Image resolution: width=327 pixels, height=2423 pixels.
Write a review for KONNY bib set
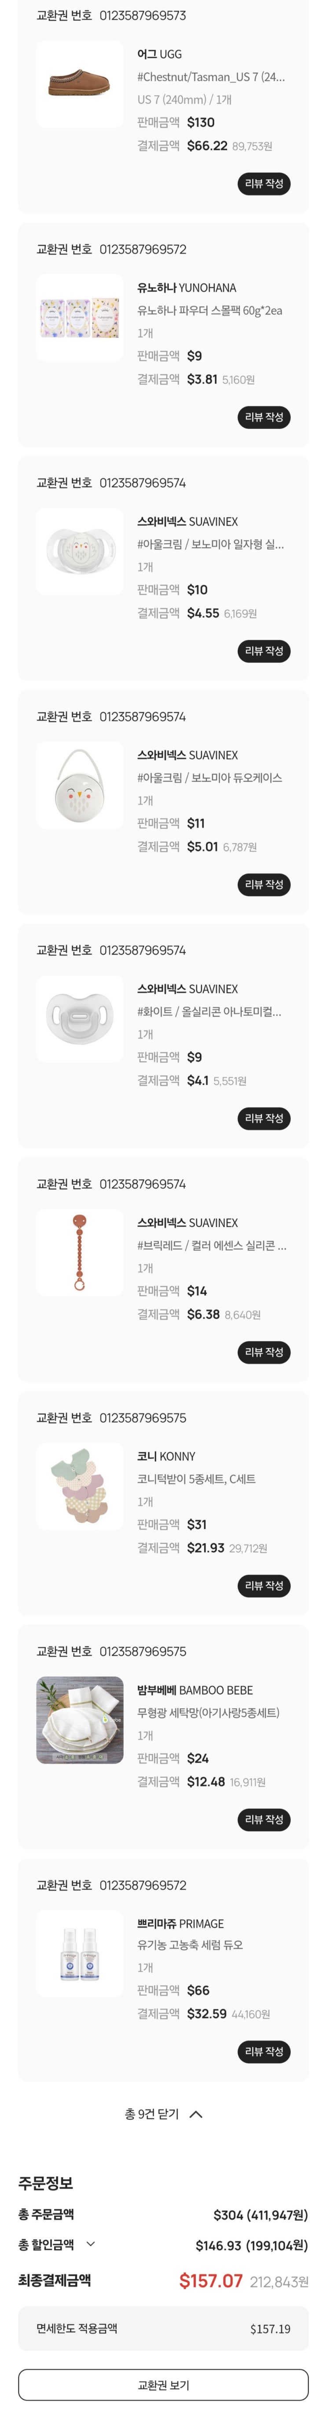tap(264, 1586)
